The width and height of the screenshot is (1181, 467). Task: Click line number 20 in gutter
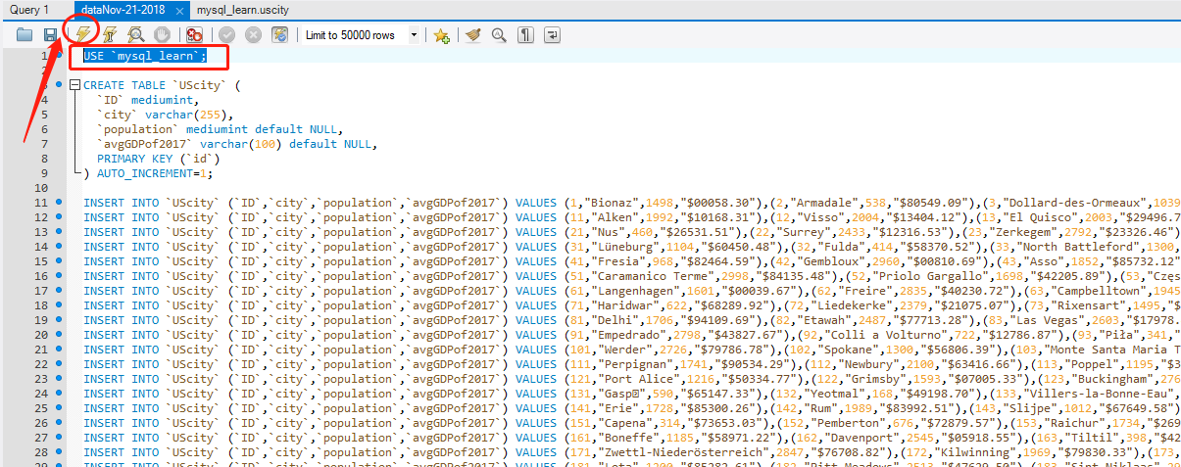[x=41, y=335]
